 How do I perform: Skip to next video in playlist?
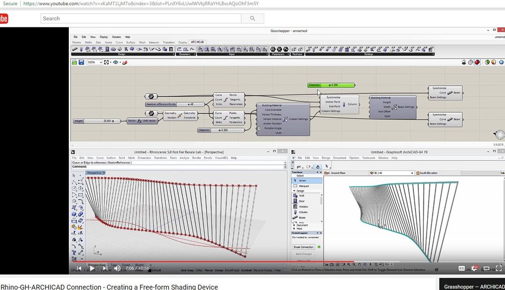(105, 268)
